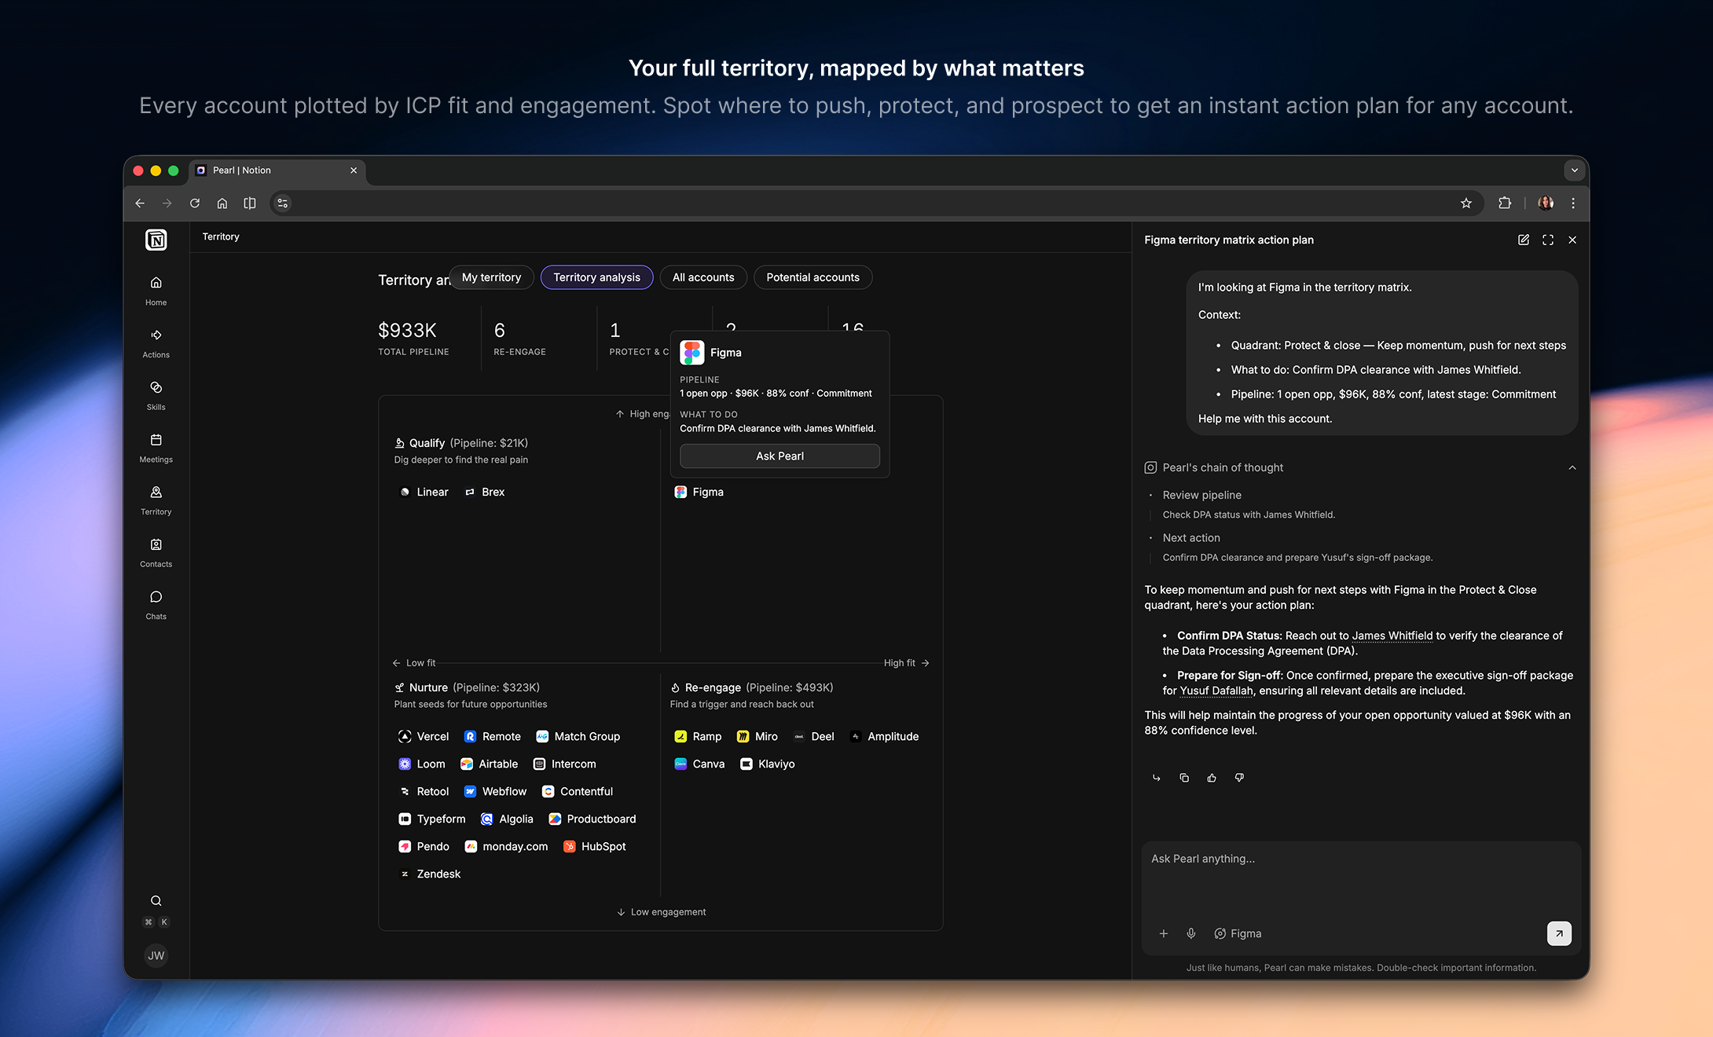Open Meetings in the left sidebar
The image size is (1713, 1037).
click(x=156, y=447)
